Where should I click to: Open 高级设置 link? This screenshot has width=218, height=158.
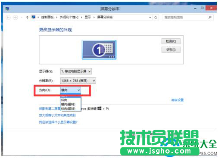tap(178, 100)
